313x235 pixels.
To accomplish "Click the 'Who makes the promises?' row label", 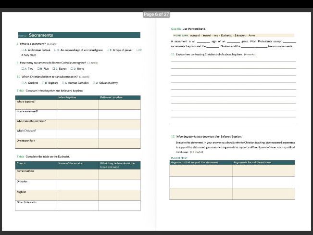I will (x=31, y=121).
